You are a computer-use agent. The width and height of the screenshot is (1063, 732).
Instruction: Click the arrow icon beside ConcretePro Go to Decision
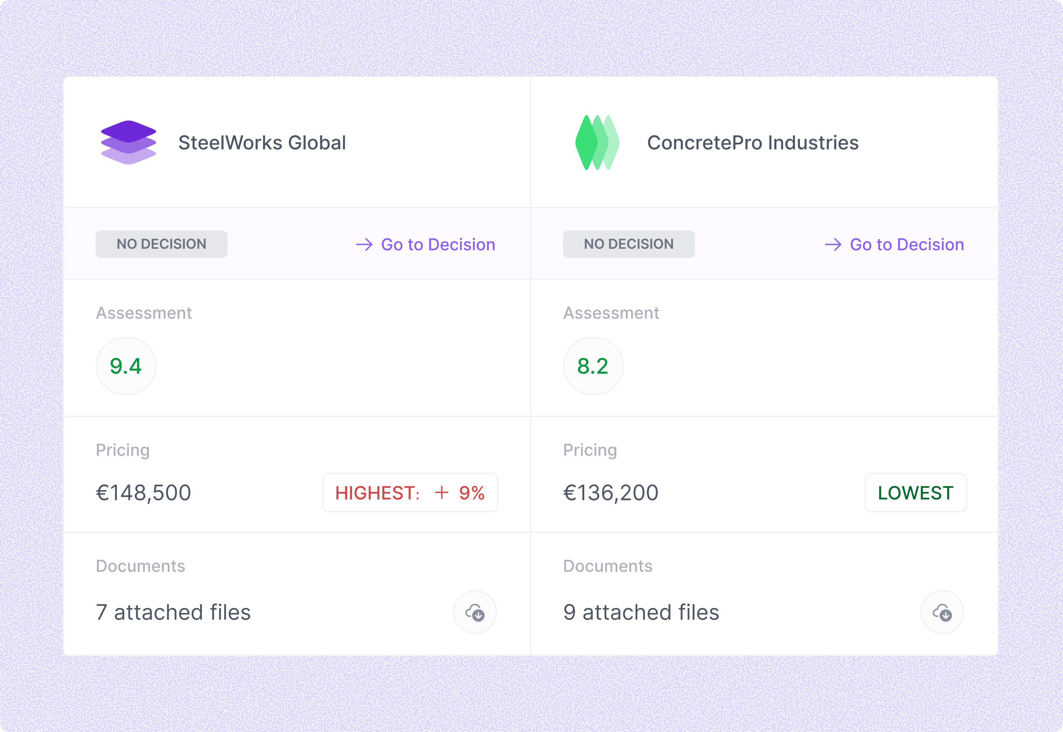[x=833, y=245]
